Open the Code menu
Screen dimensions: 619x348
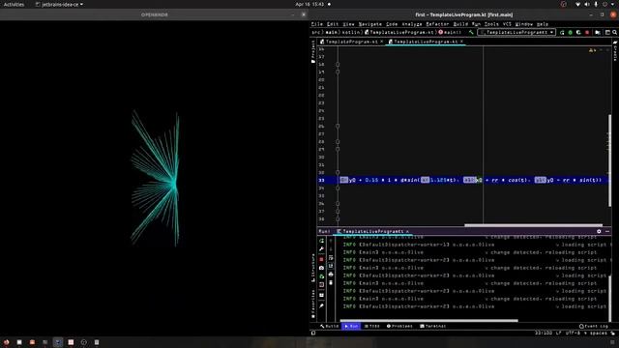392,24
